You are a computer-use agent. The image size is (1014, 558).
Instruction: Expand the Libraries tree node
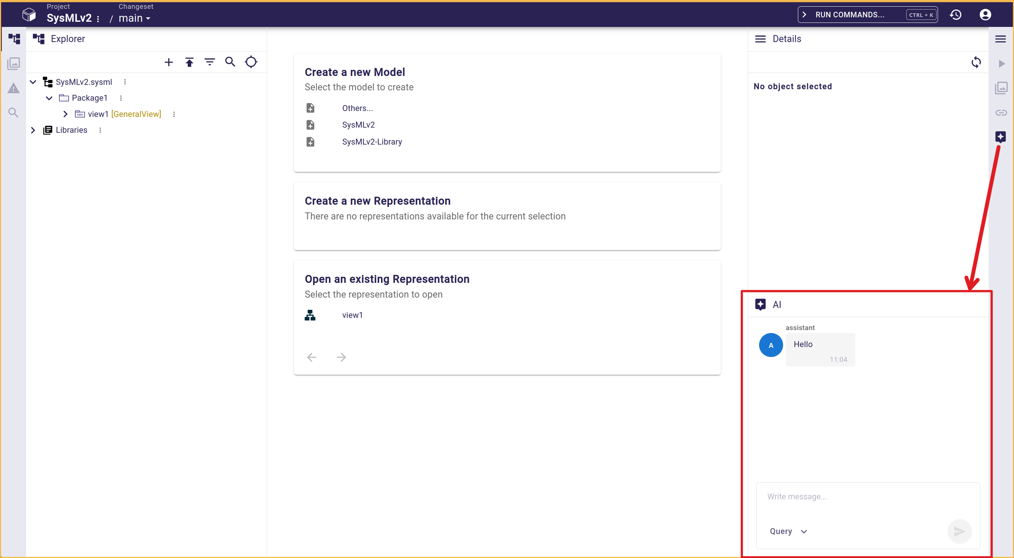coord(33,130)
